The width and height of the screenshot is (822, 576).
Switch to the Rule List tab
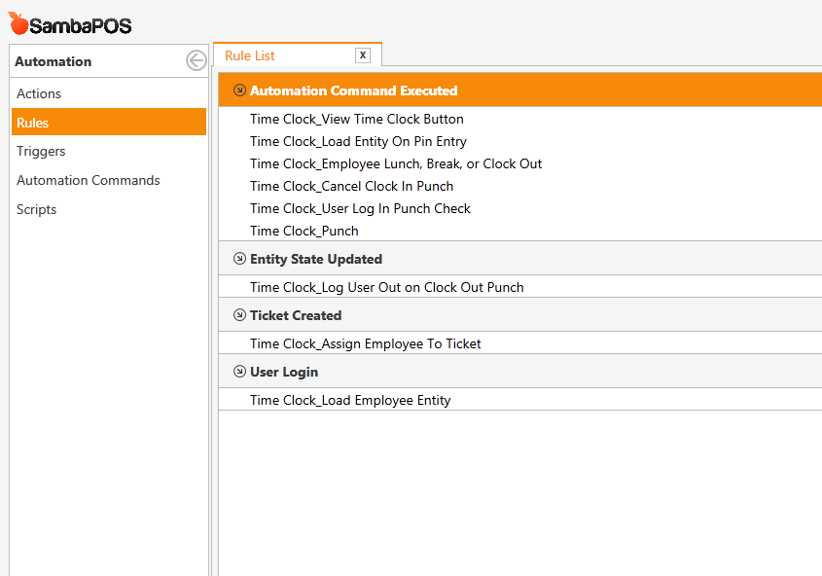pos(250,55)
